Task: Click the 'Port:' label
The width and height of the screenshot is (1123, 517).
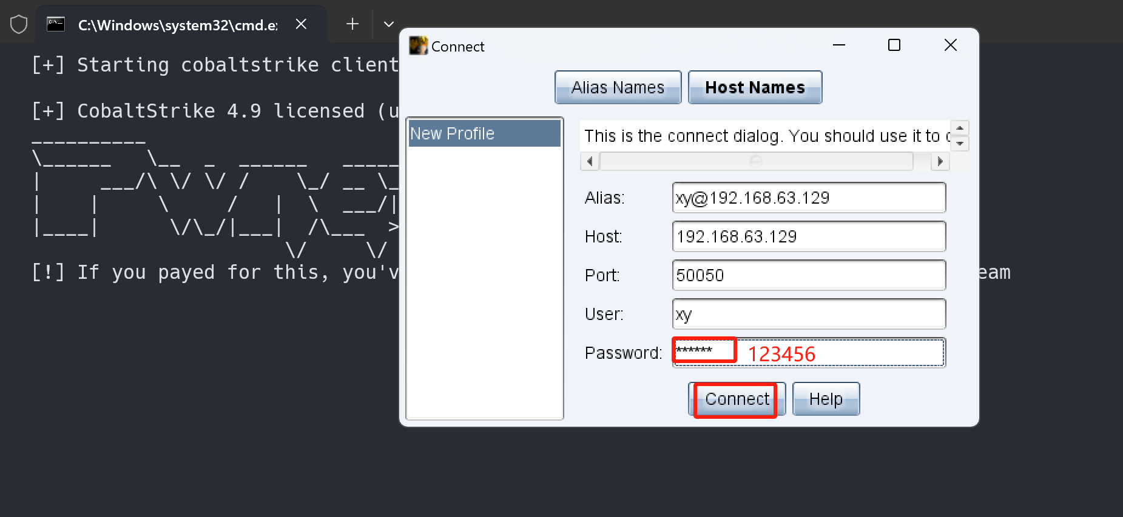Action: pyautogui.click(x=602, y=275)
